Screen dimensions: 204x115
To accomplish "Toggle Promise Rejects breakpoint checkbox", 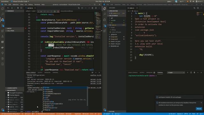I will coord(8,95).
